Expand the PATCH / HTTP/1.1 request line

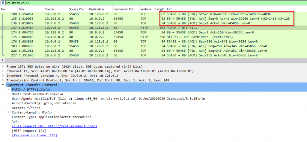click(x=8, y=89)
